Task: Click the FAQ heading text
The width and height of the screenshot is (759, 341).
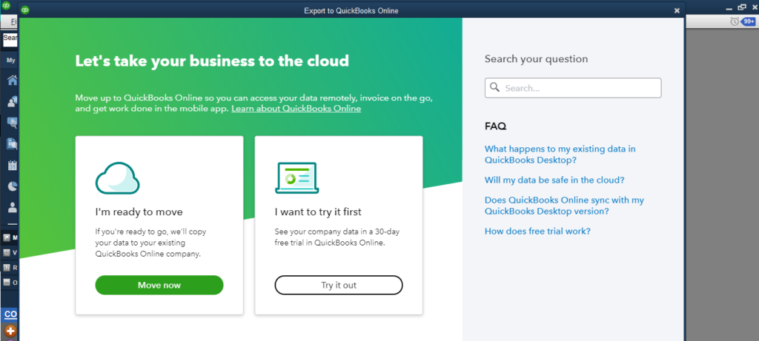Action: (x=496, y=126)
